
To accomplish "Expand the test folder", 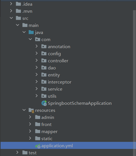I will click(x=17, y=152).
